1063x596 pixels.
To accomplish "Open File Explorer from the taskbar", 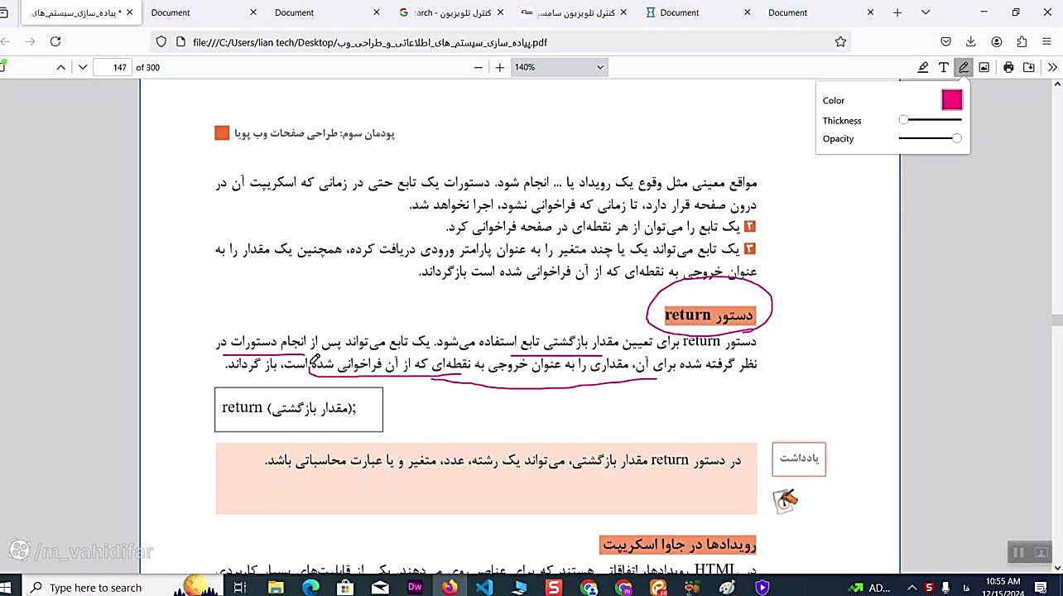I will [x=276, y=587].
